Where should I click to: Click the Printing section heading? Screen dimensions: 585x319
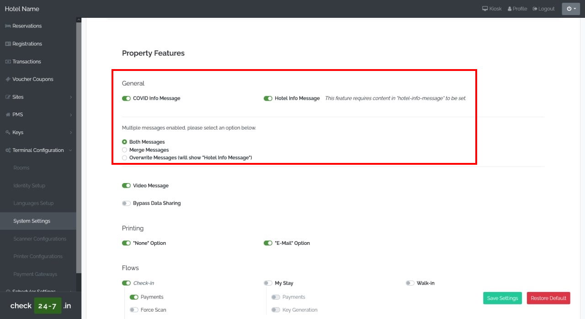(133, 228)
